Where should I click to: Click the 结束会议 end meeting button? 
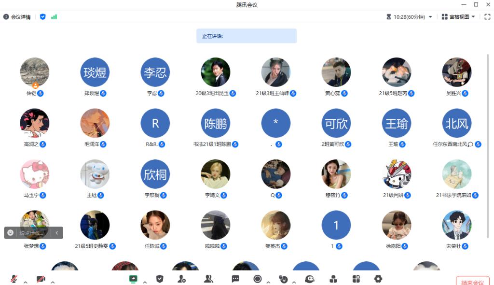[472, 282]
